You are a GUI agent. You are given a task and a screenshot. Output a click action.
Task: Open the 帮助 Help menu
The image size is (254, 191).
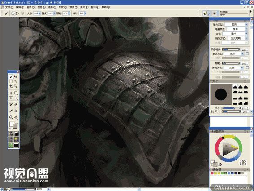point(106,7)
